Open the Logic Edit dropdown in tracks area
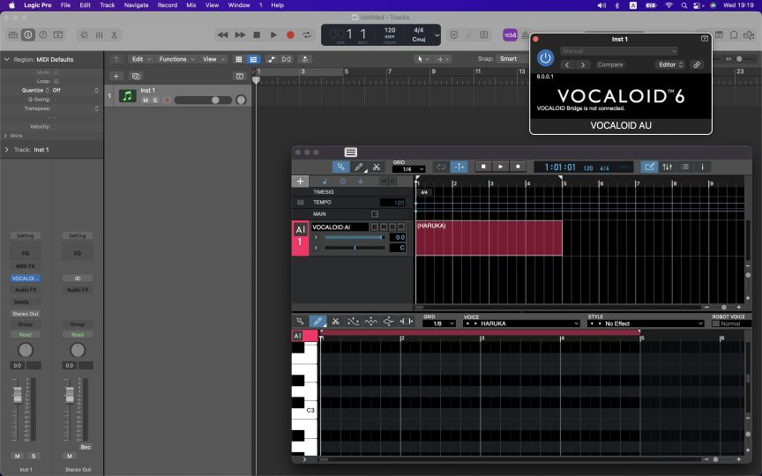Viewport: 762px width, 476px height. [x=141, y=59]
